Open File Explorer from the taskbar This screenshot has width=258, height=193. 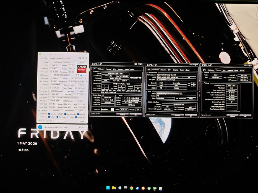114,188
